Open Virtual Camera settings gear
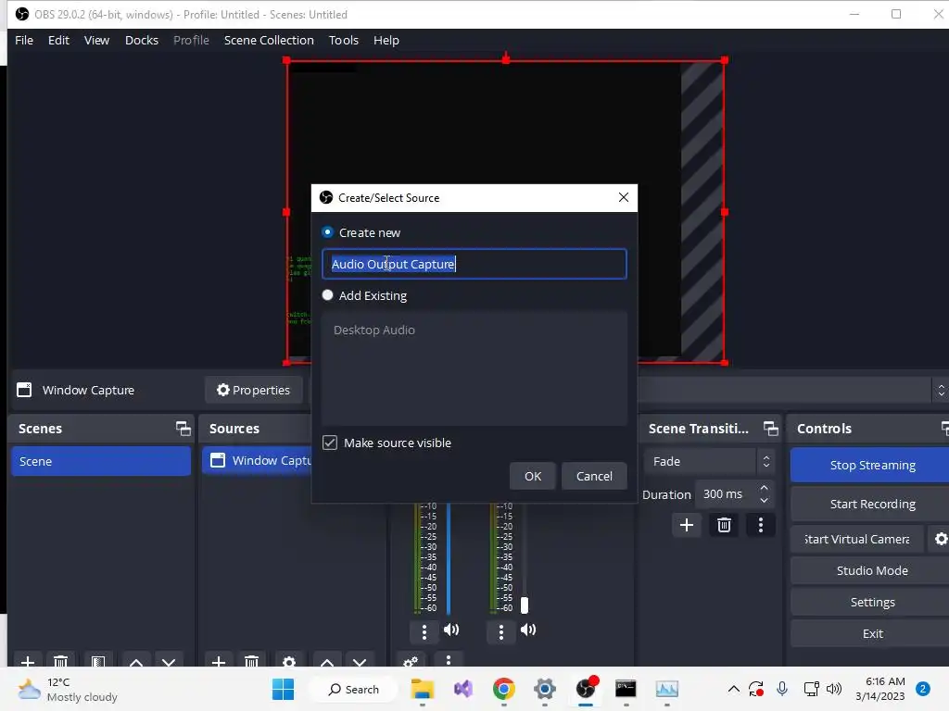Image resolution: width=949 pixels, height=711 pixels. click(941, 540)
